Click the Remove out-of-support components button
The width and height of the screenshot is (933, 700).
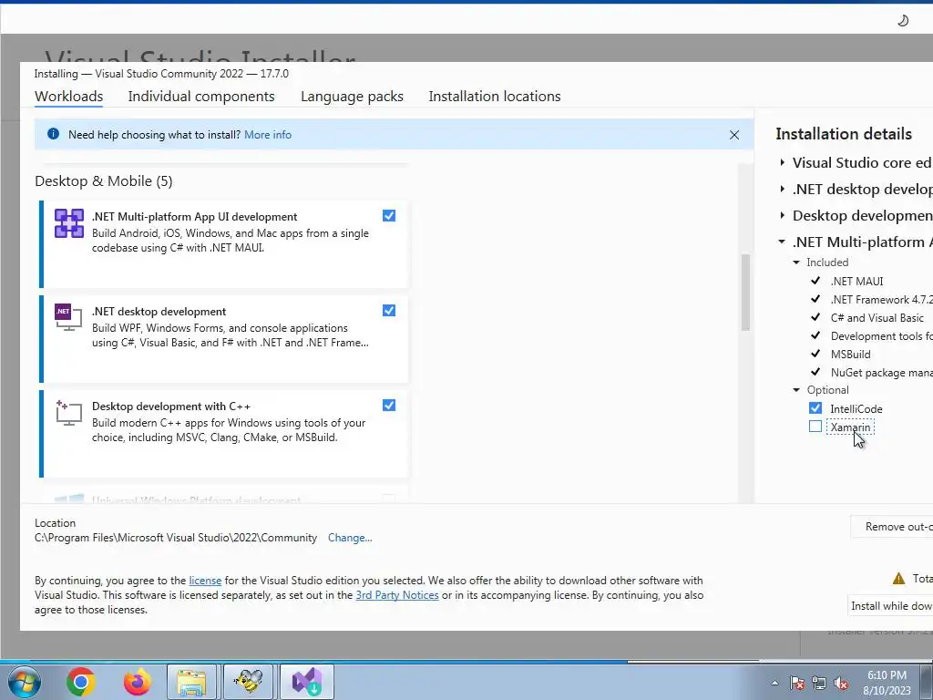point(892,527)
